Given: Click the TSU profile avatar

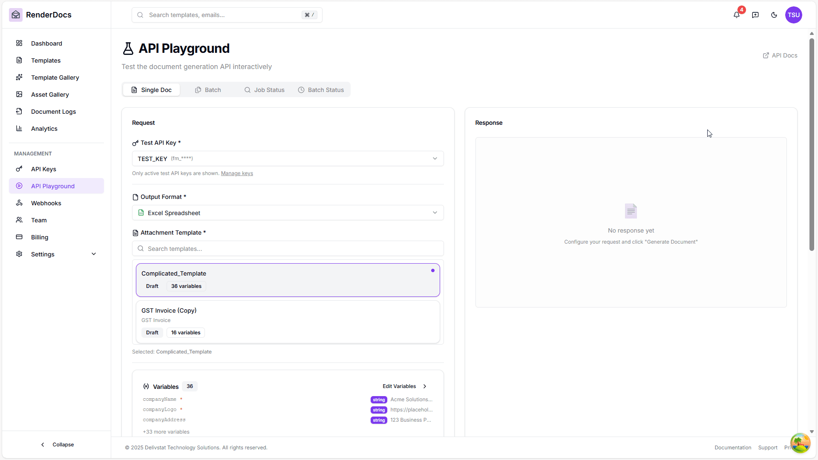Looking at the screenshot, I should 794,15.
